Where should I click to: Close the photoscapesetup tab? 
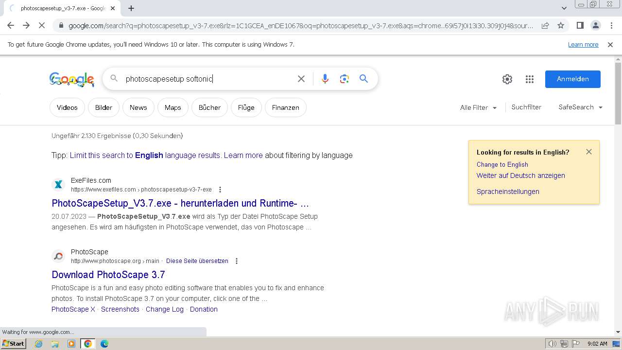tap(113, 8)
